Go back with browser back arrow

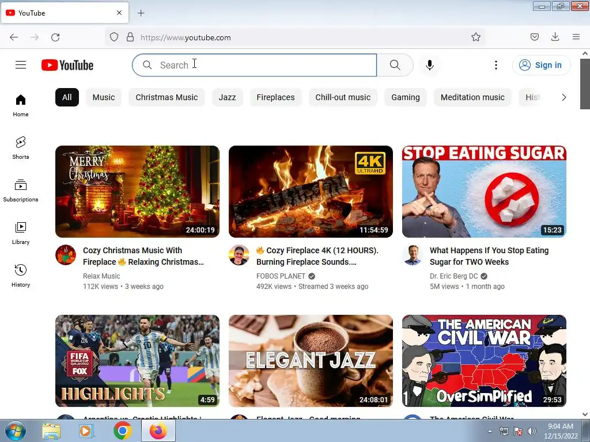click(14, 37)
